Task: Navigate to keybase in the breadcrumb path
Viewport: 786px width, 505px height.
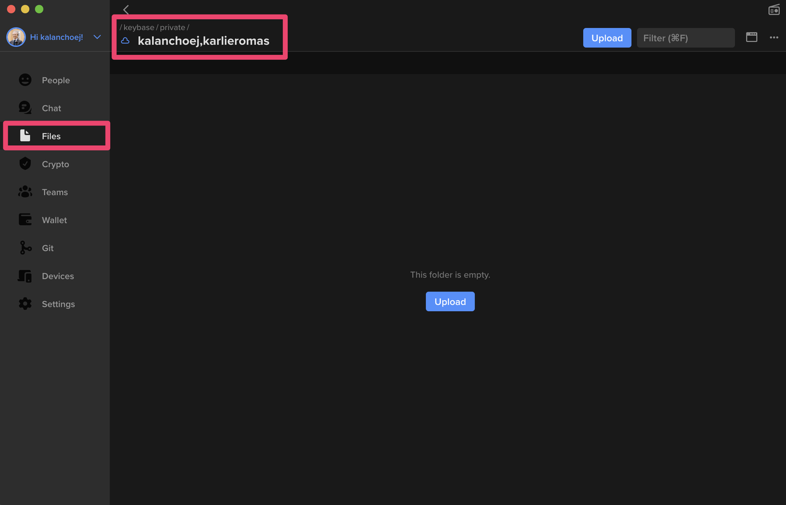Action: (x=139, y=27)
